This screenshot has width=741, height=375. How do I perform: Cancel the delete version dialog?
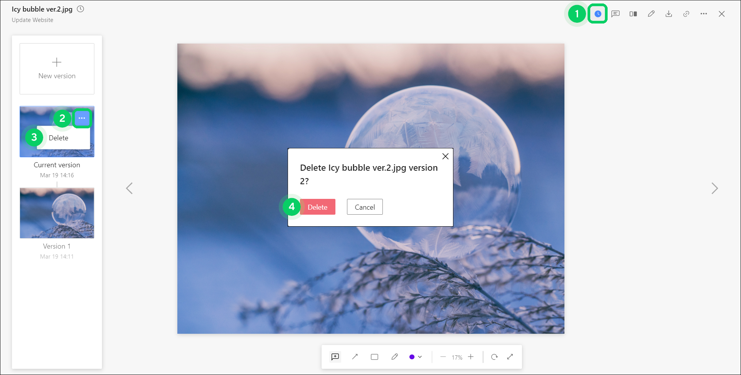click(x=365, y=207)
